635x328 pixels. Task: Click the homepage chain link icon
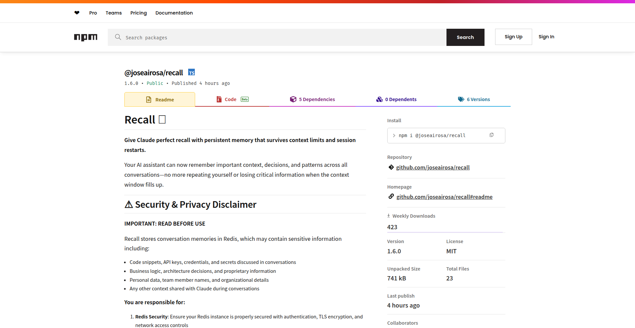pos(391,197)
